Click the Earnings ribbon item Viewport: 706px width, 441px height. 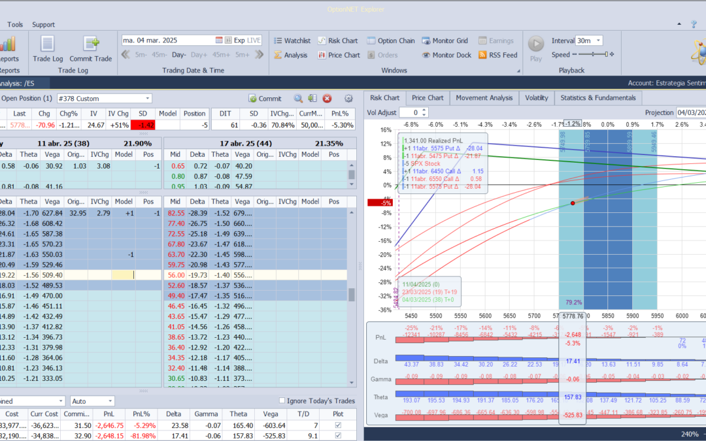pyautogui.click(x=496, y=41)
